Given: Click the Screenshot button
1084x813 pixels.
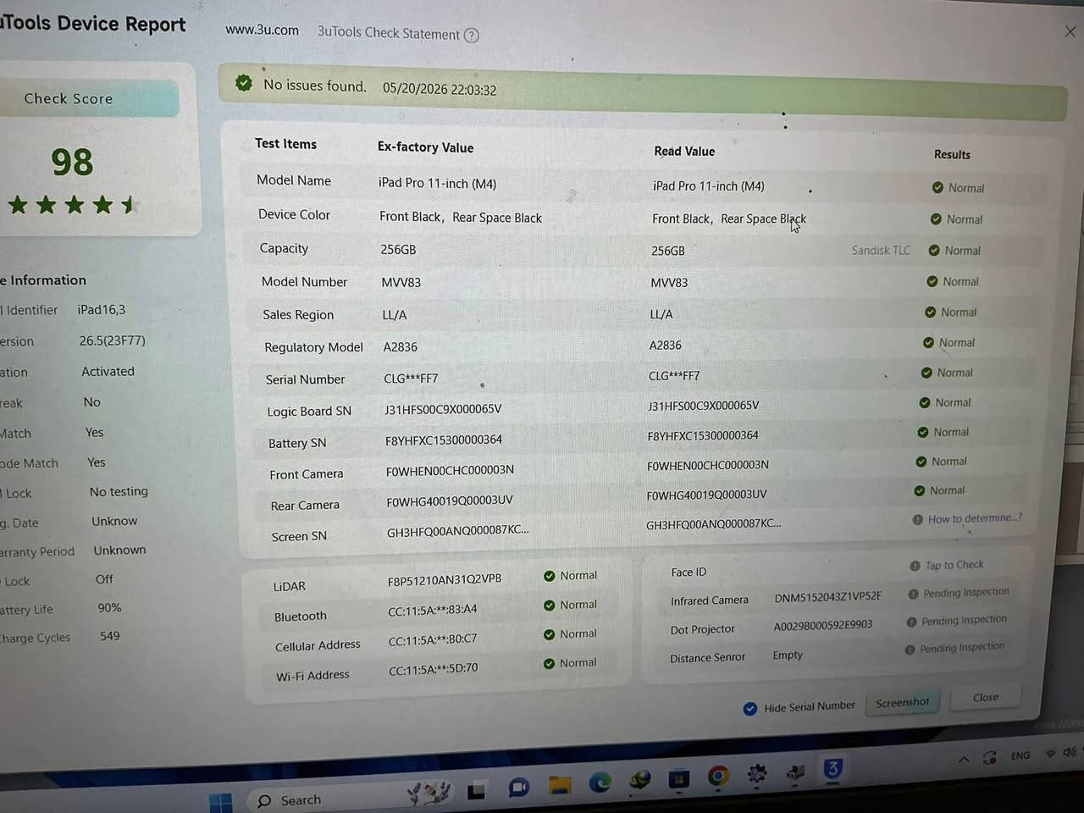Looking at the screenshot, I should point(903,702).
